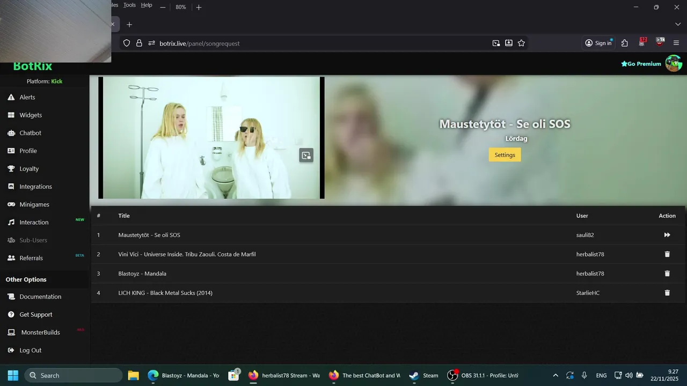The image size is (687, 386).
Task: Click the Kick platform label
Action: [x=57, y=81]
